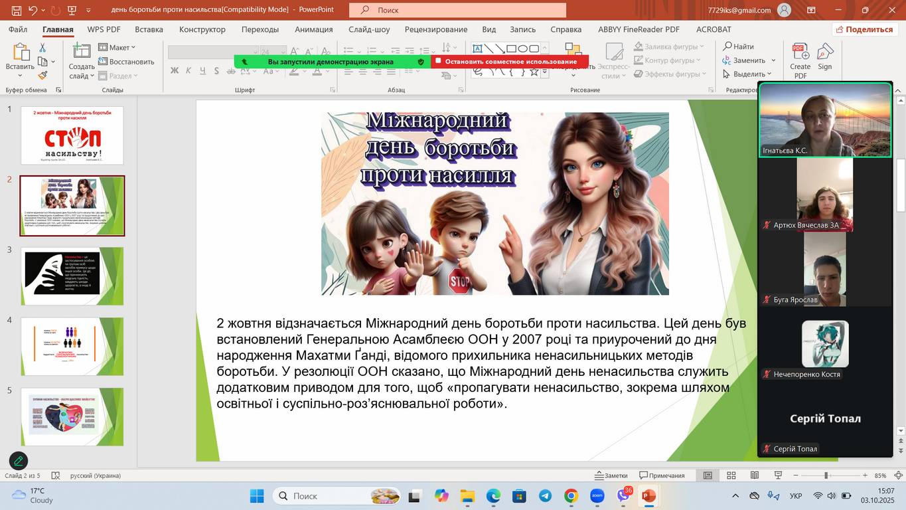Toggle the Заметки notes pane
This screenshot has width=906, height=510.
click(611, 475)
